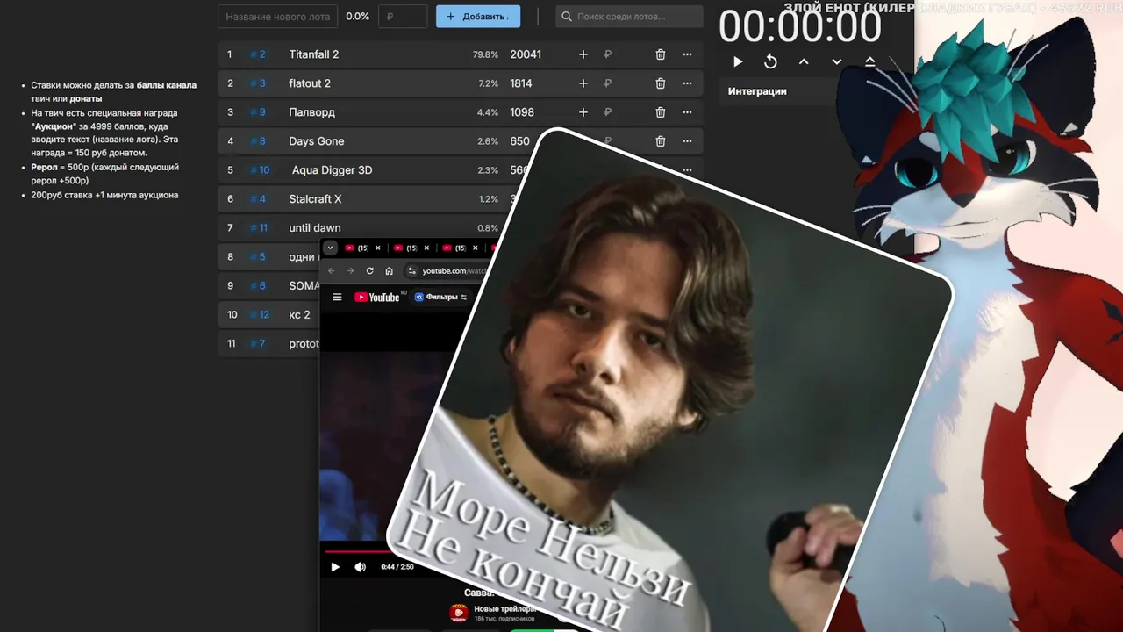Select the кс 2 lot name

click(x=300, y=315)
